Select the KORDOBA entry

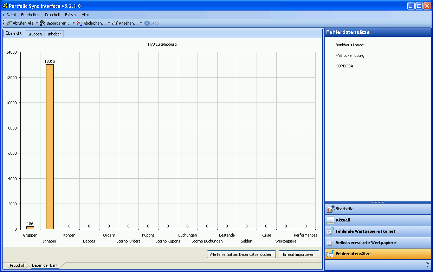click(344, 66)
